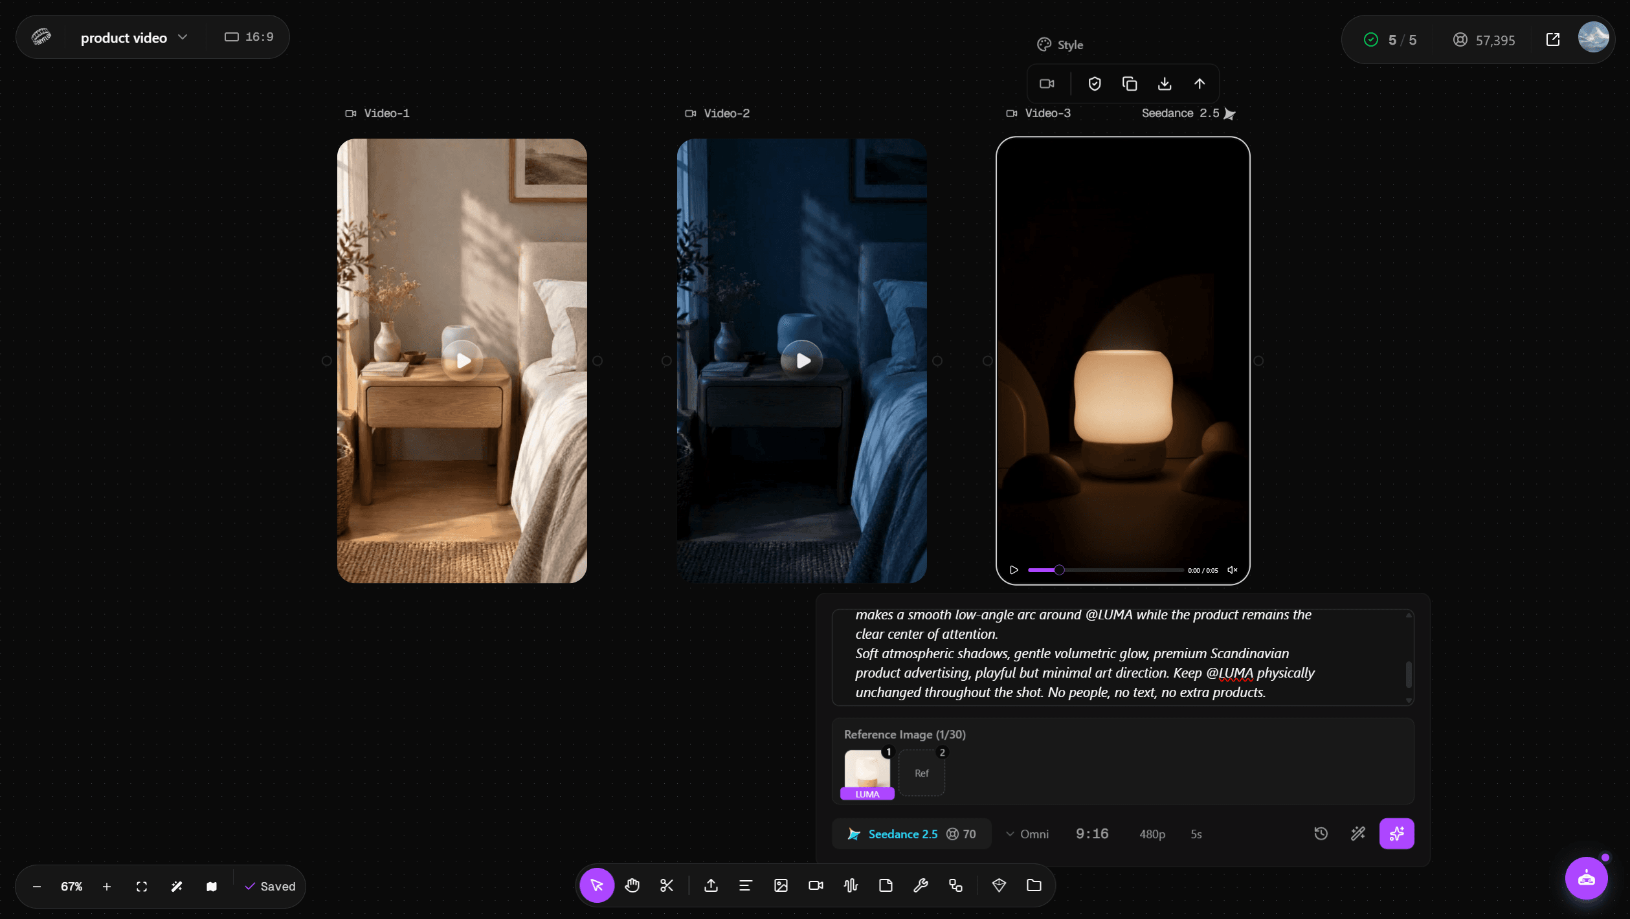Open the folder icon in bottom toolbar
This screenshot has height=919, width=1630.
tap(1034, 885)
